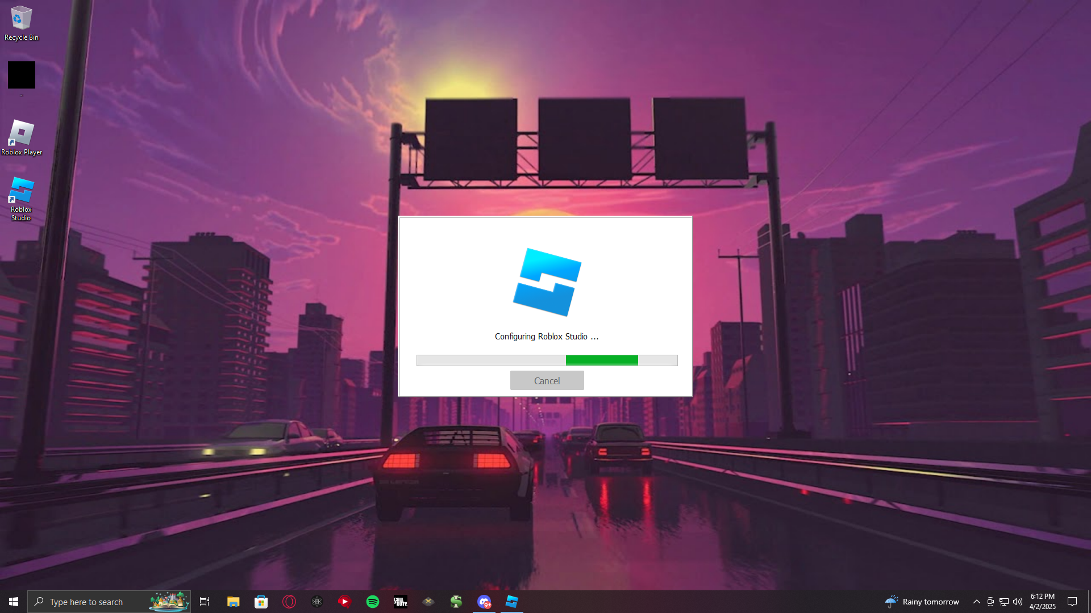Open Discord with notification badge

click(x=484, y=602)
